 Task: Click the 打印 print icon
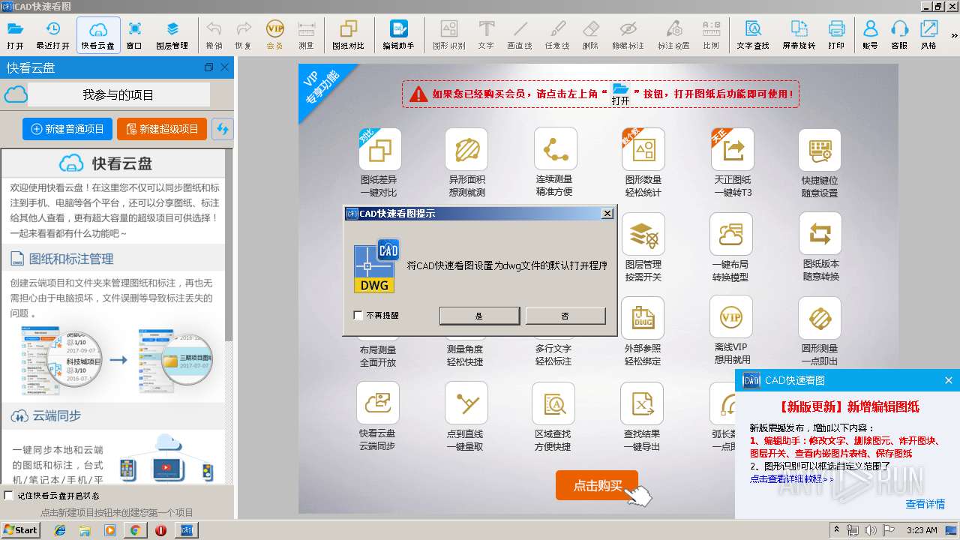836,35
